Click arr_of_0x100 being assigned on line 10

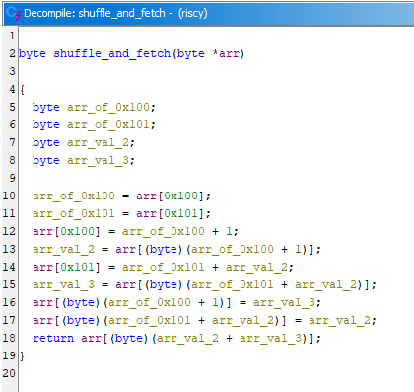tap(74, 196)
